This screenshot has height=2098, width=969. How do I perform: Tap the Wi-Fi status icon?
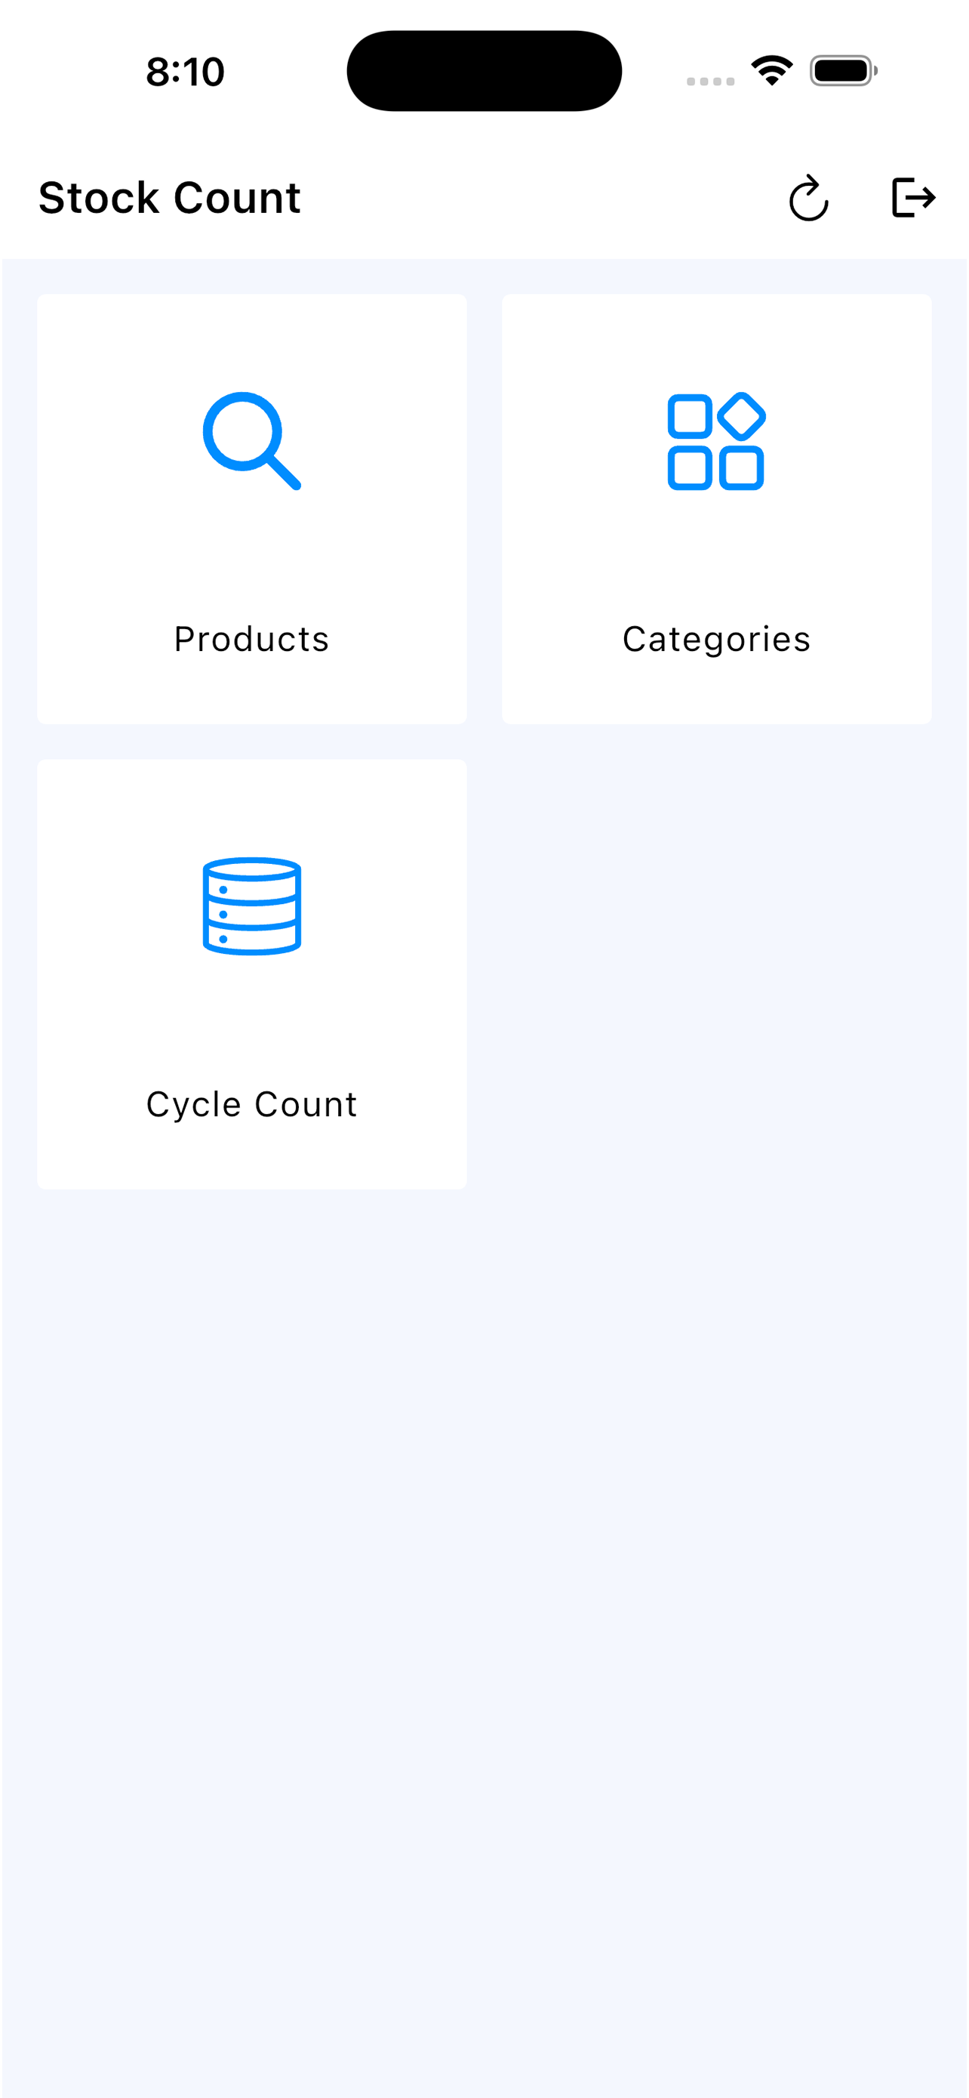772,71
